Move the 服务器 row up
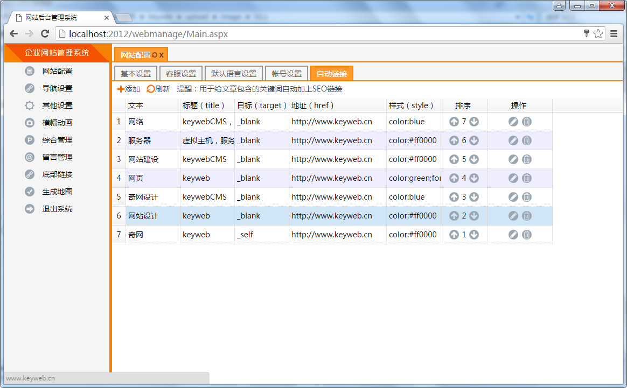The height and width of the screenshot is (388, 627). pyautogui.click(x=454, y=140)
